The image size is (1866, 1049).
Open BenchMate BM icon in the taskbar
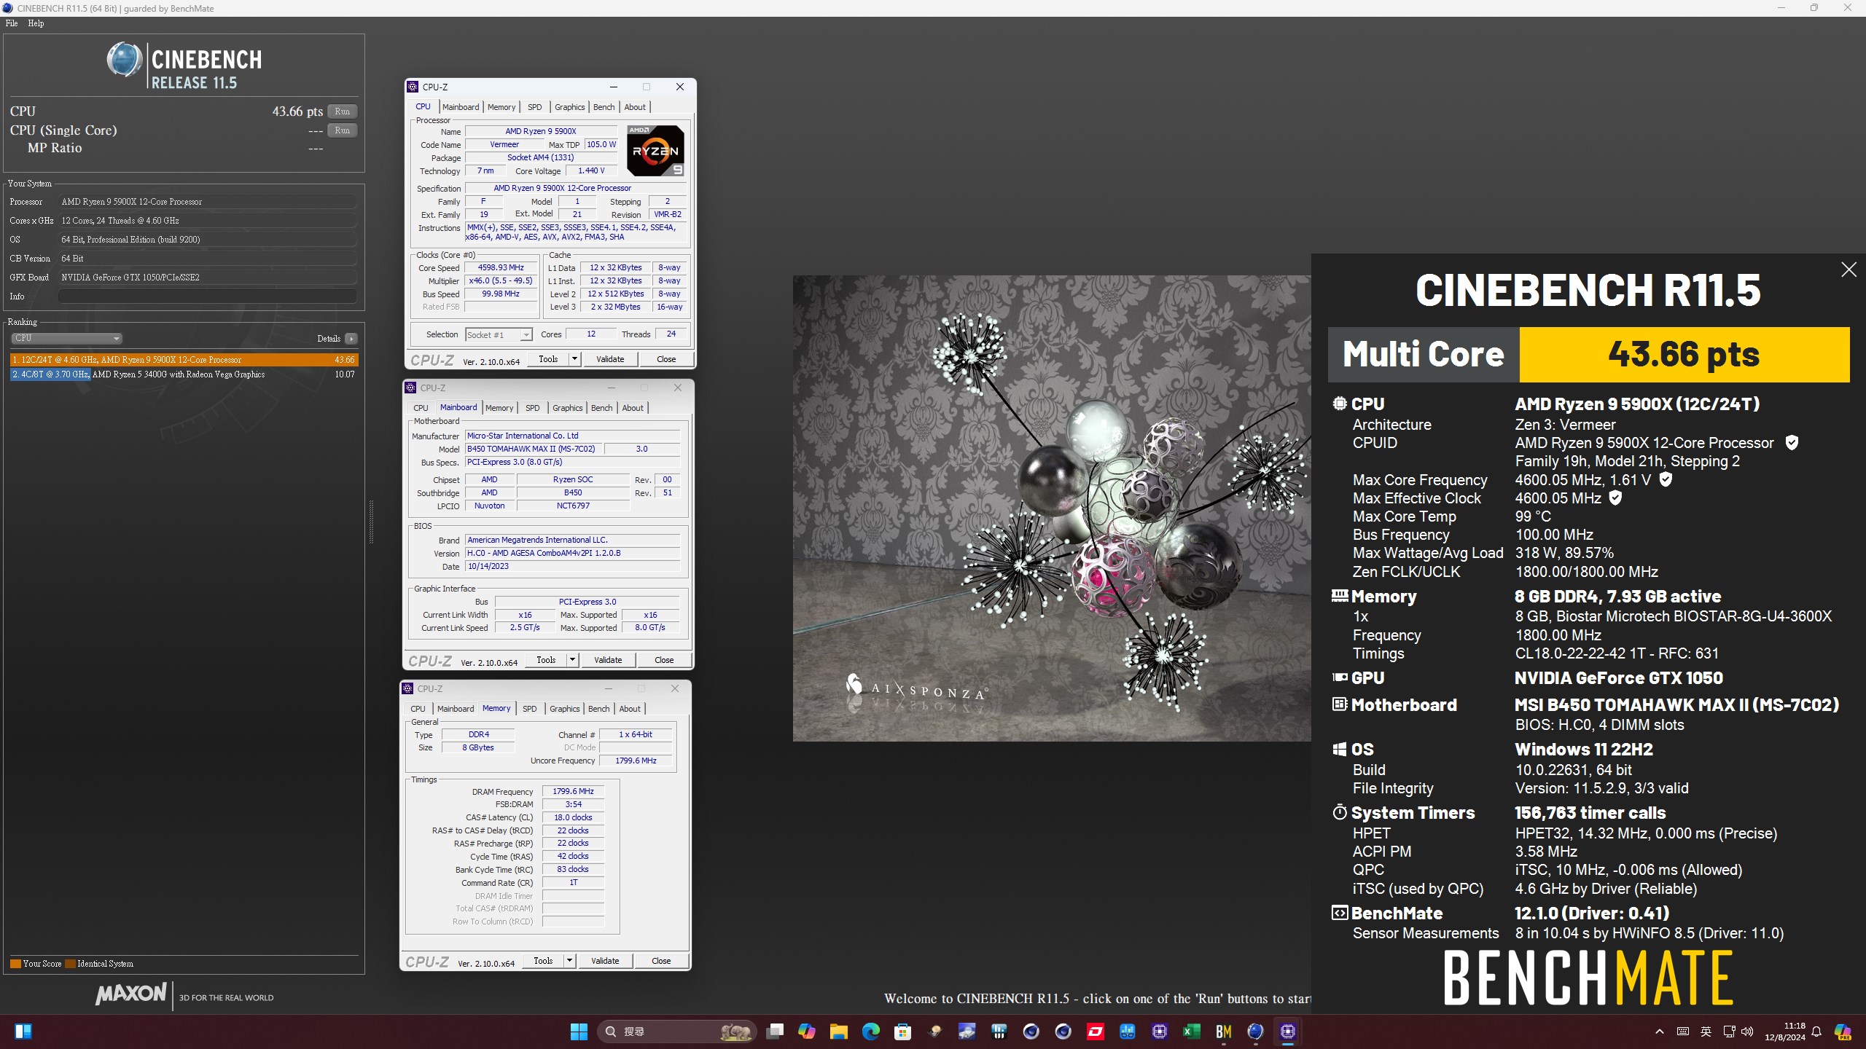click(1224, 1032)
